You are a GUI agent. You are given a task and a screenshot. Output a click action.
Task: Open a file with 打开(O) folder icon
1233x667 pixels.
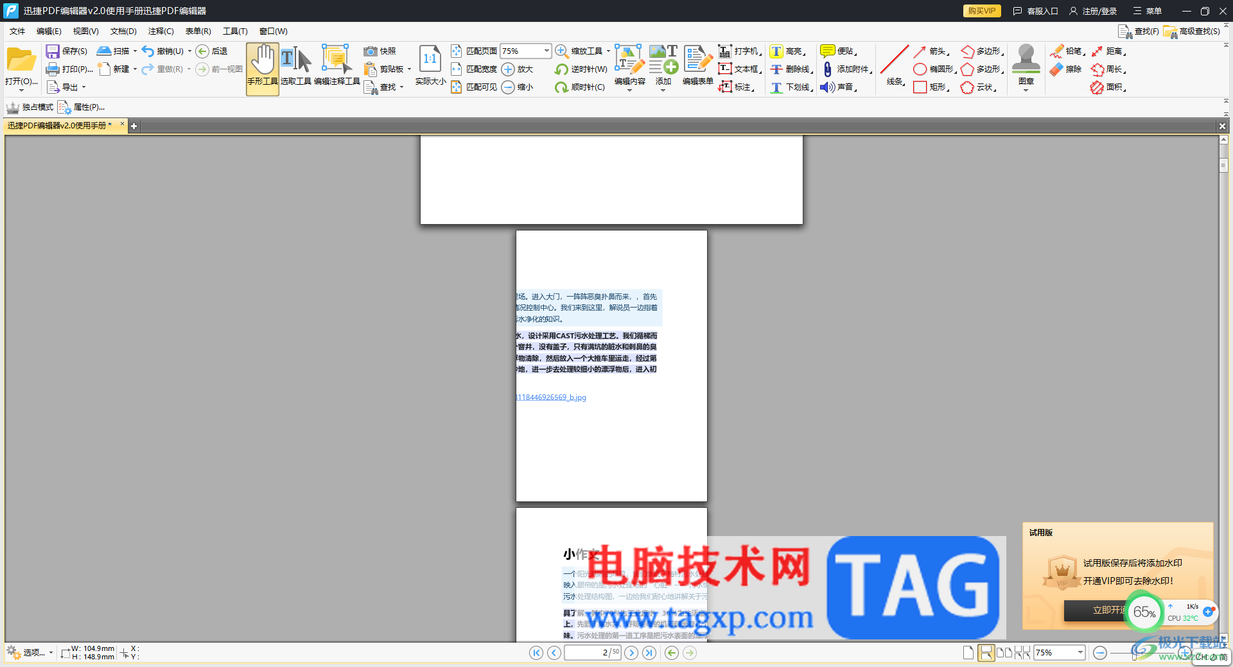tap(21, 60)
